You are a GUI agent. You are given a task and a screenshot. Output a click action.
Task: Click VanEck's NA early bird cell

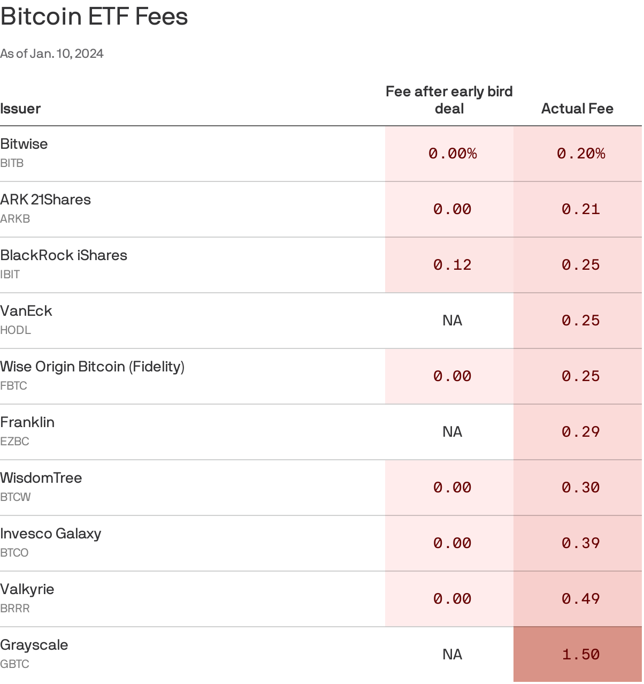click(x=452, y=321)
